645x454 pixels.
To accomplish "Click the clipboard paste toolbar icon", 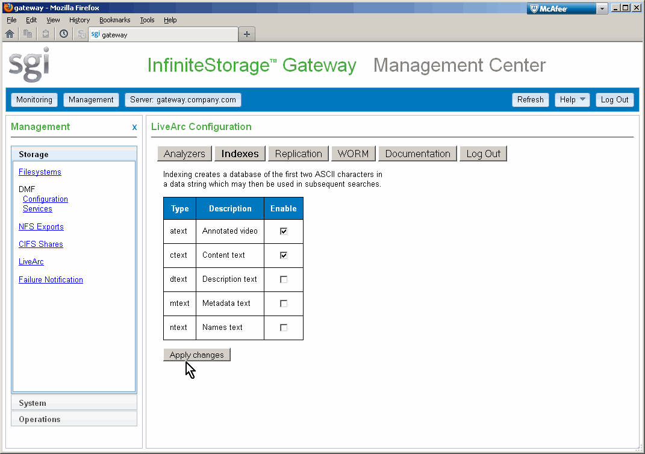I will (46, 34).
